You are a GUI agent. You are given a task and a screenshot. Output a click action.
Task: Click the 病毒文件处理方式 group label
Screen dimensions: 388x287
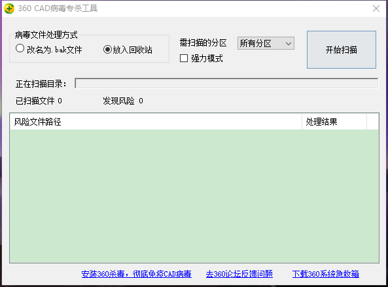(46, 35)
